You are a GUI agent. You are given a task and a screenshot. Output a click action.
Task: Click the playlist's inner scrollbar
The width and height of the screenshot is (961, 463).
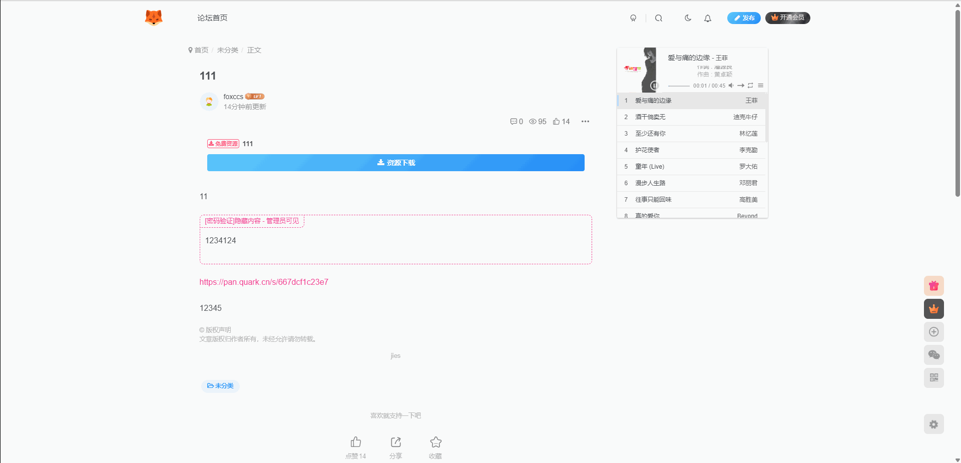tap(766, 118)
